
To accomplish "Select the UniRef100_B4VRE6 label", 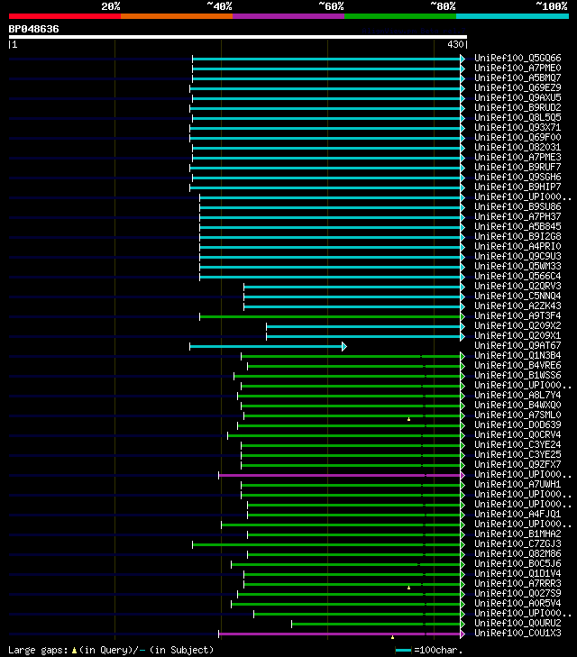I will 517,365.
